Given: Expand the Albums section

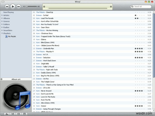Looking at the screenshot, I should 2,18.
